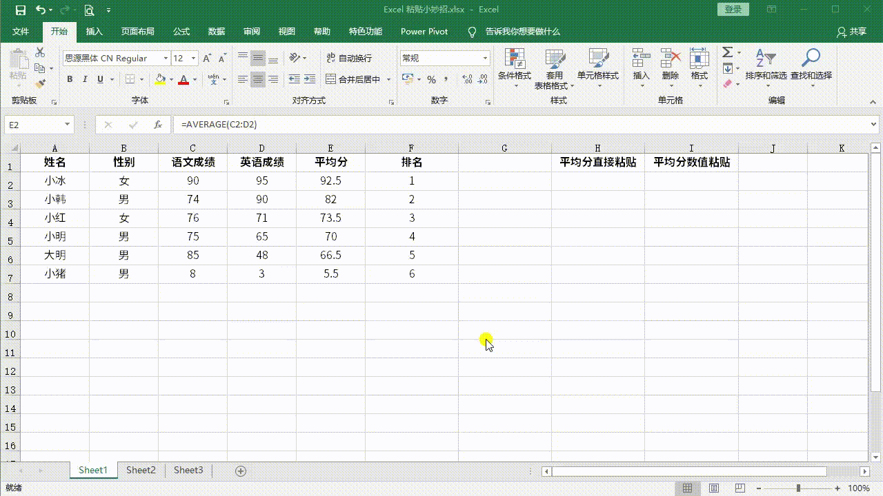Toggle 自动换行 wrap text

[349, 59]
